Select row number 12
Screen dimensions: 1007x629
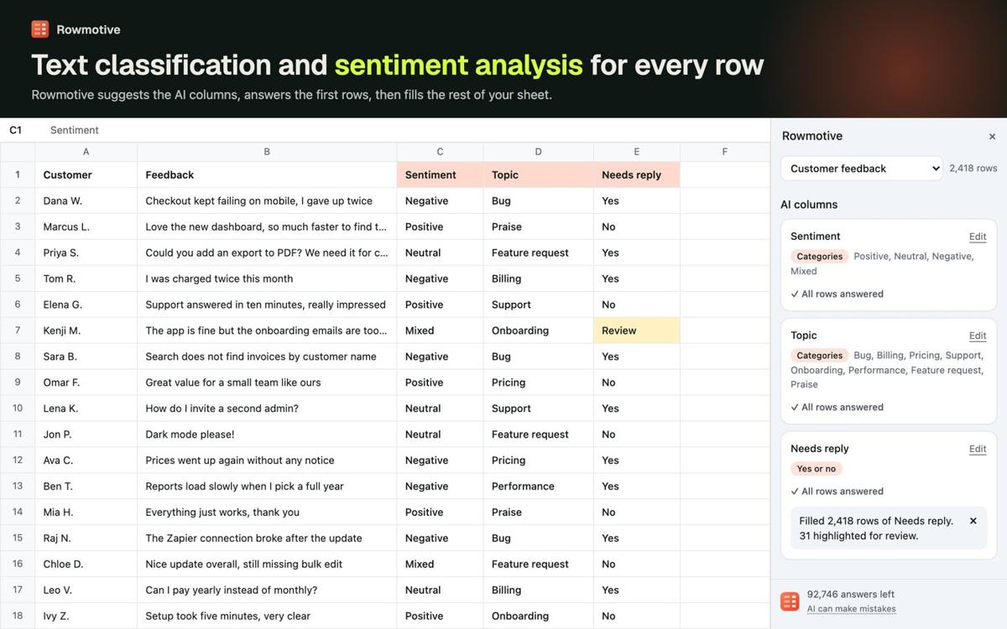[18, 460]
